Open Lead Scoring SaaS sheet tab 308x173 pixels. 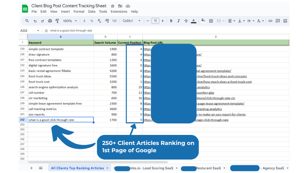(146, 168)
